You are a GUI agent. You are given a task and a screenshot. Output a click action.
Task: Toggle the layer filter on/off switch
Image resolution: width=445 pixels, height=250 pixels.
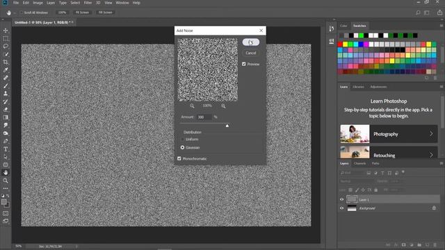coord(403,172)
